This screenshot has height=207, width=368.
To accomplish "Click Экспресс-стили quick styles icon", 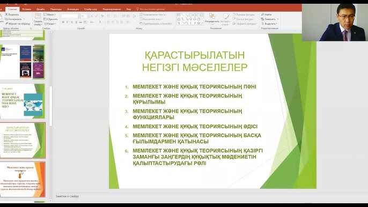I will coord(226,16).
